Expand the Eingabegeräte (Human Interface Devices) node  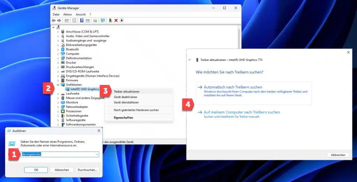[58, 76]
